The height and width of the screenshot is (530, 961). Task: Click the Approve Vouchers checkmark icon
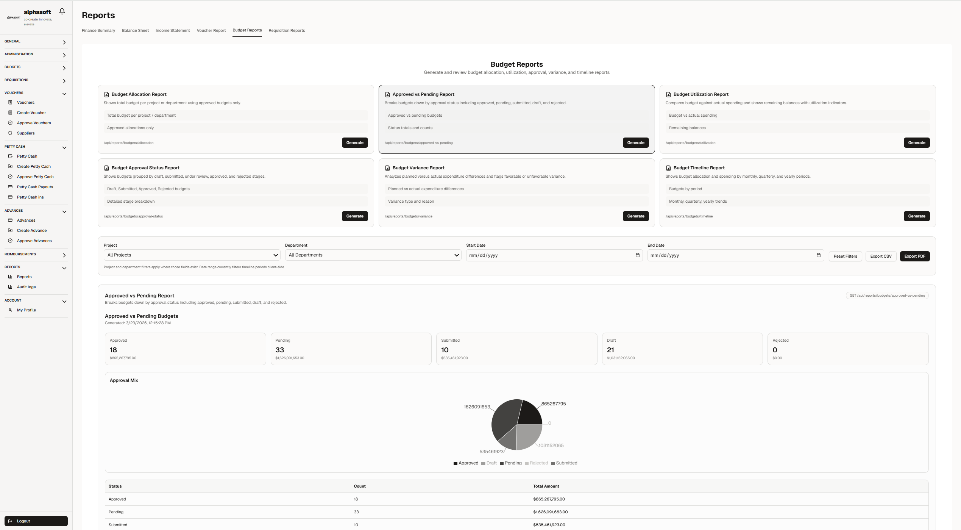(x=10, y=123)
